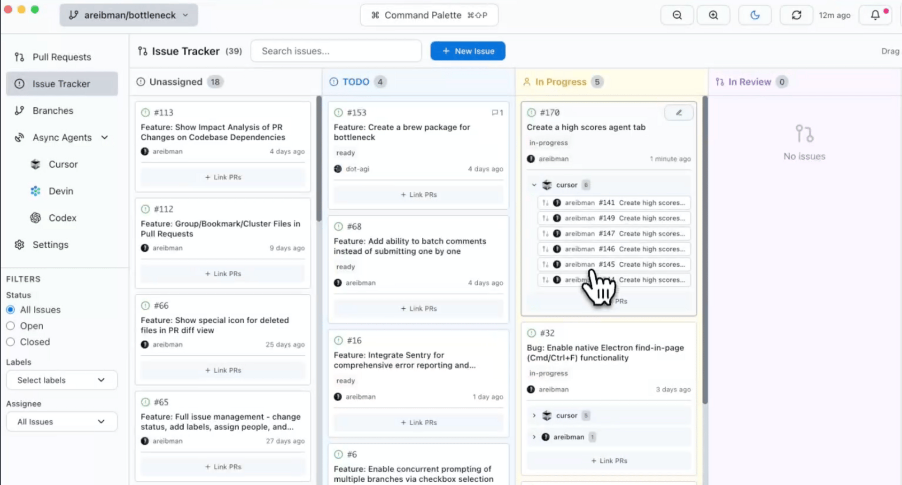Toggle dark mode with the moon icon
Image resolution: width=902 pixels, height=485 pixels.
click(x=755, y=15)
